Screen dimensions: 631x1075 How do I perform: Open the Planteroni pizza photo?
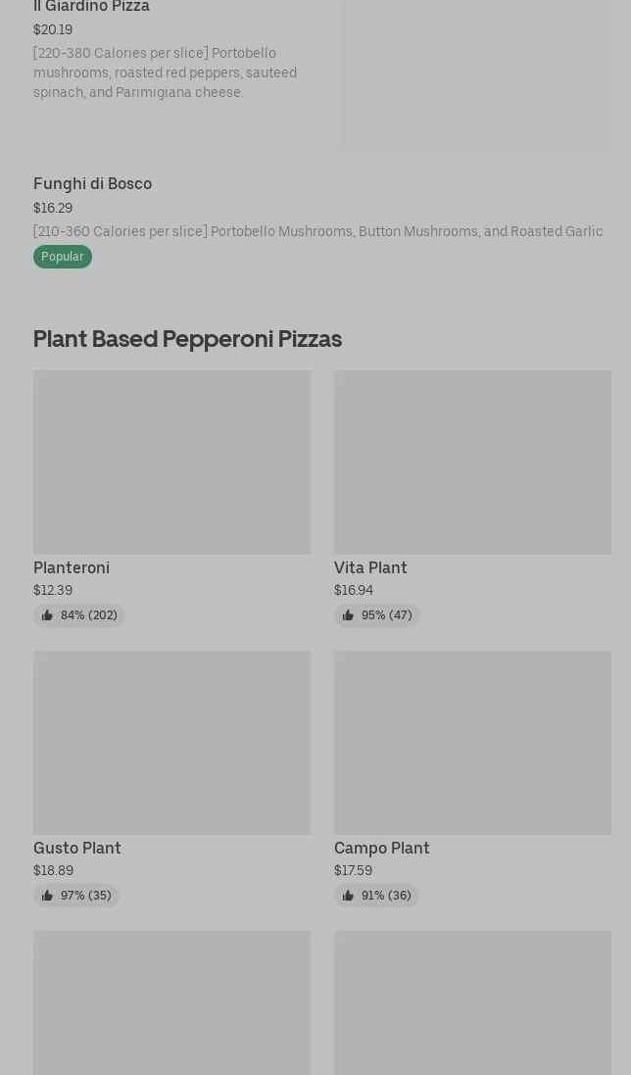pos(171,462)
